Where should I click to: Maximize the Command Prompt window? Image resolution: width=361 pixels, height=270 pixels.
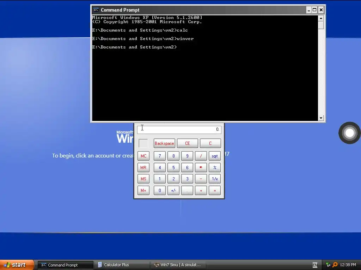314,10
